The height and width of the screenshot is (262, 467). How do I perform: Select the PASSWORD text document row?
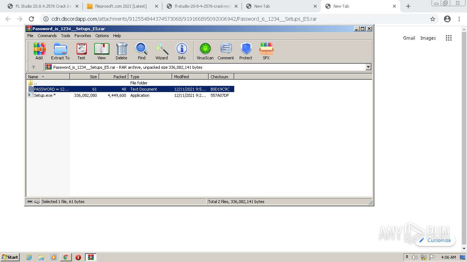pos(131,89)
